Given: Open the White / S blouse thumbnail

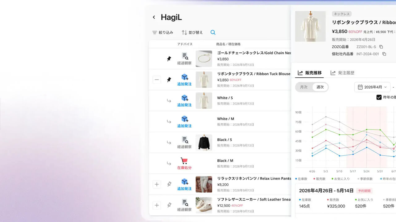Looking at the screenshot, I should [204, 101].
